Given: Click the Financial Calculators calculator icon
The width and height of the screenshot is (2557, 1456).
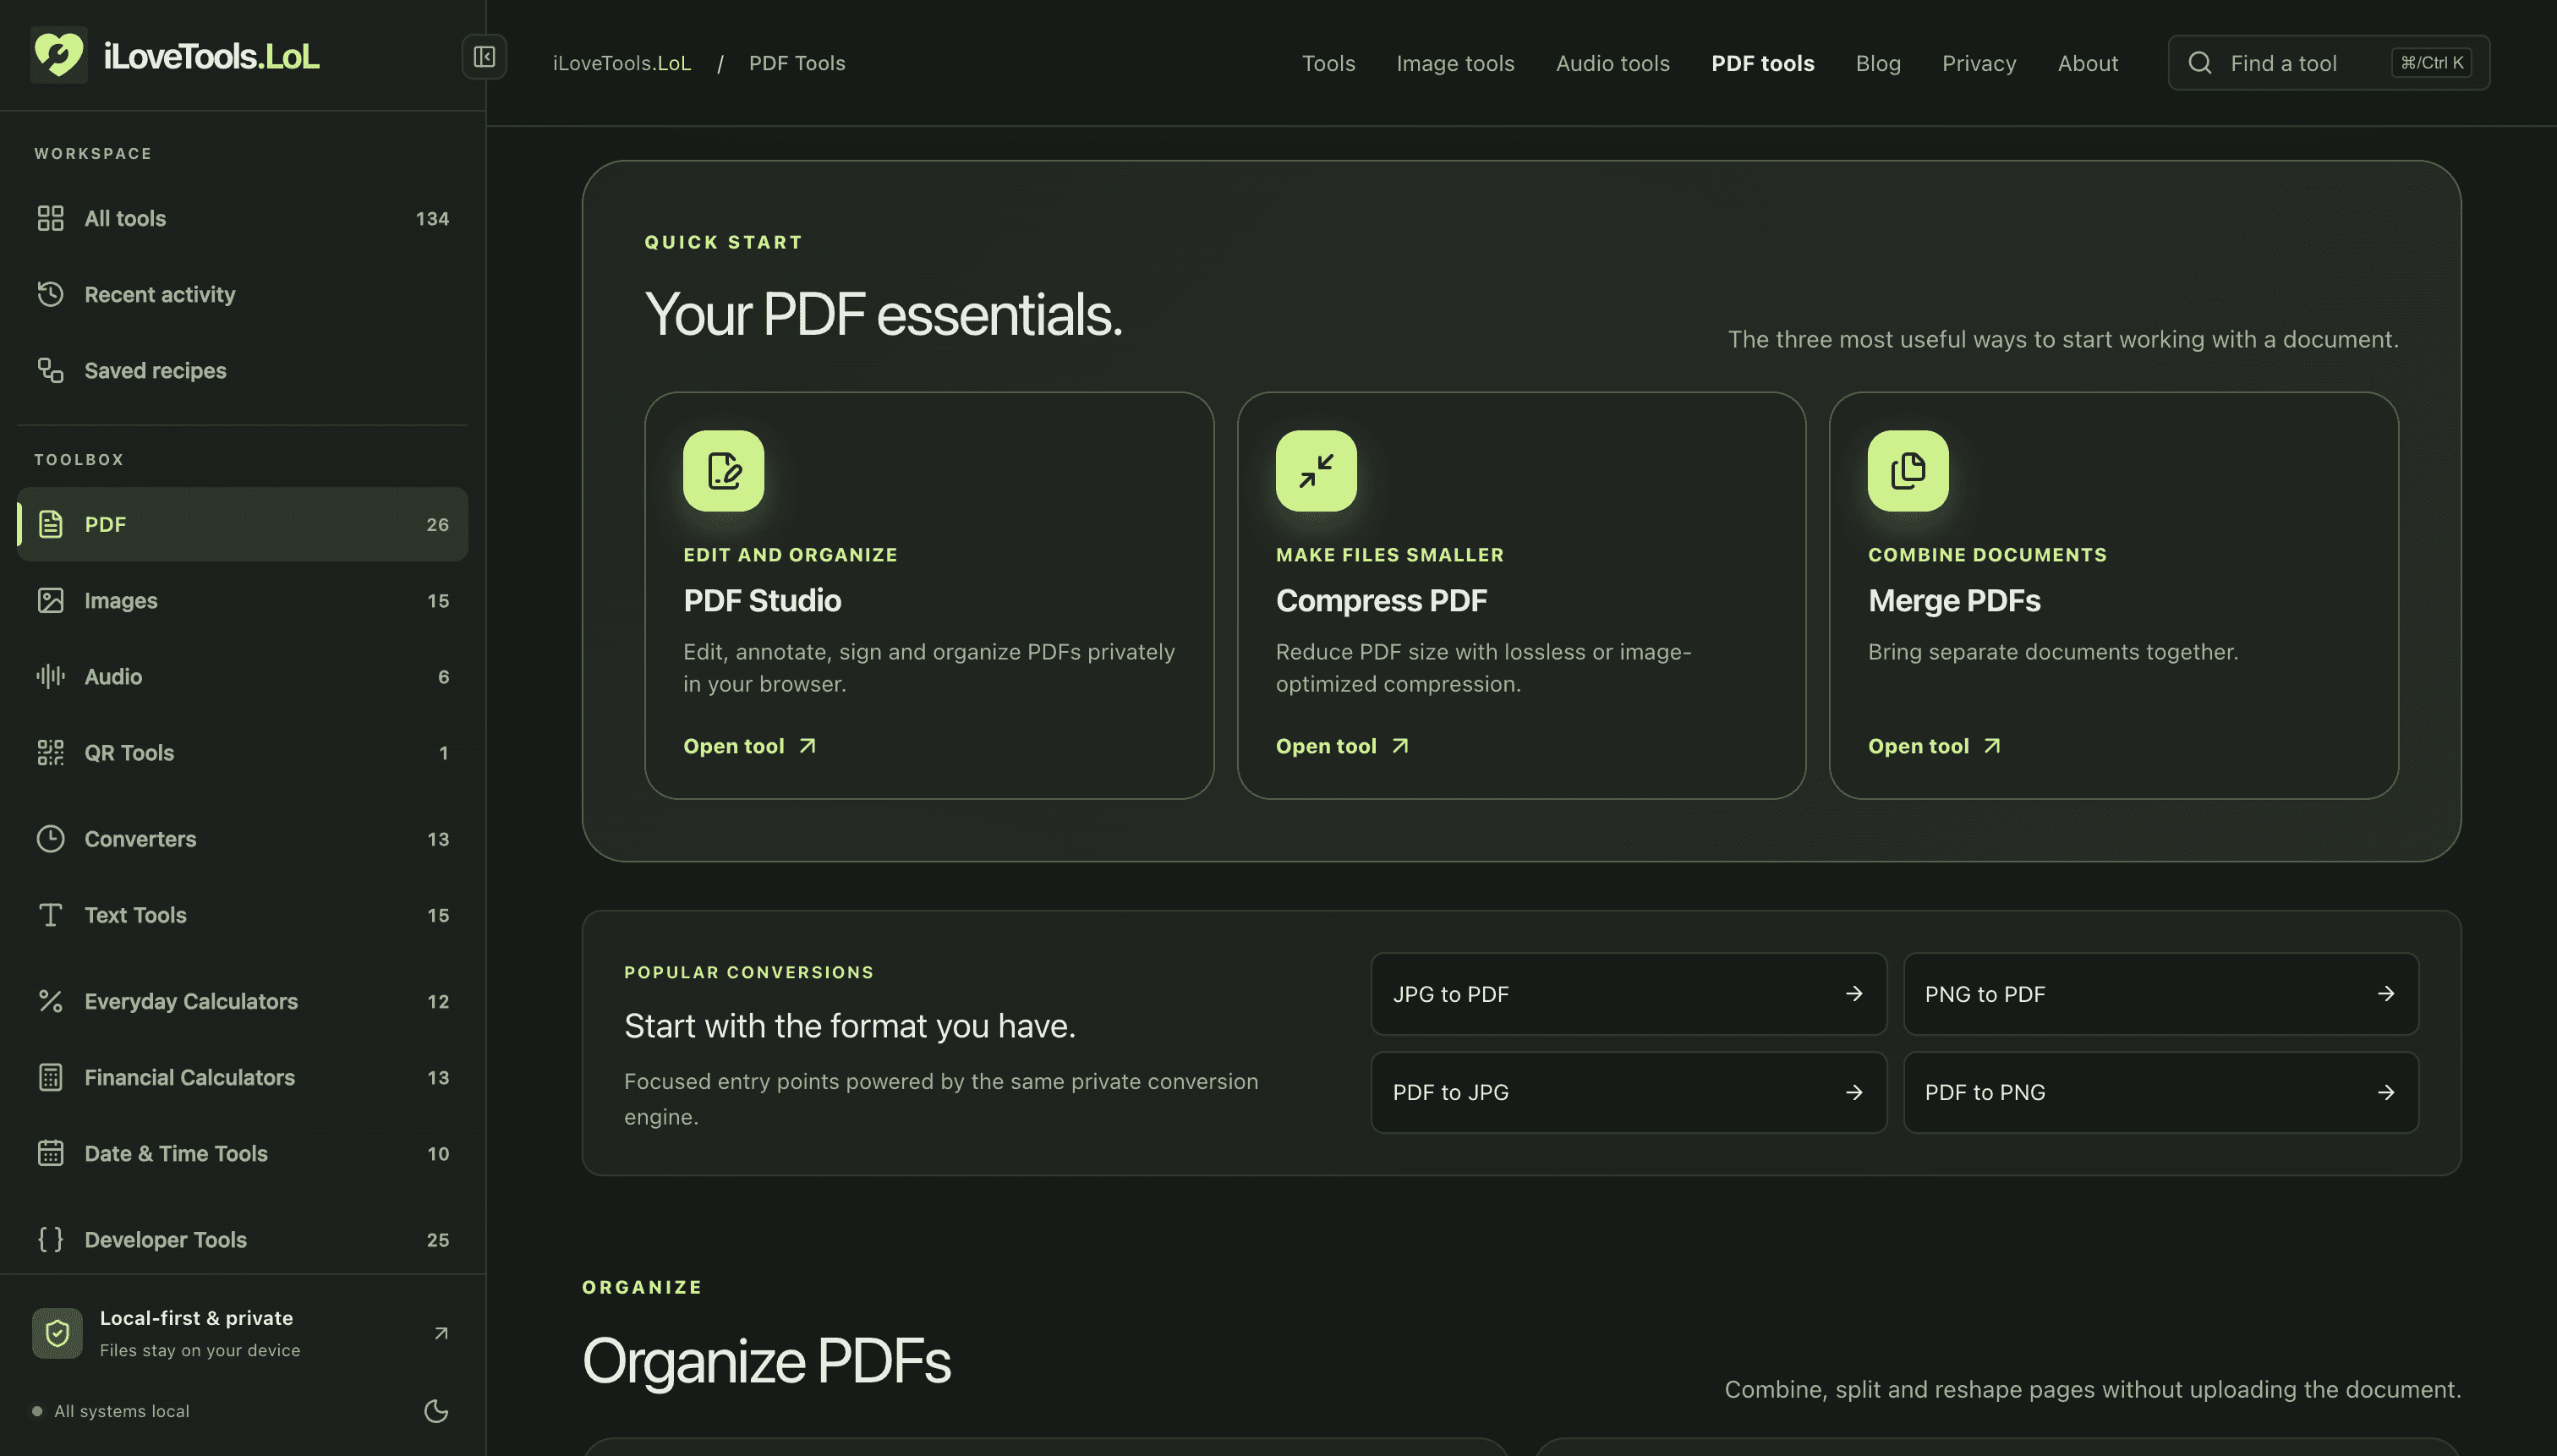Looking at the screenshot, I should click(x=50, y=1077).
